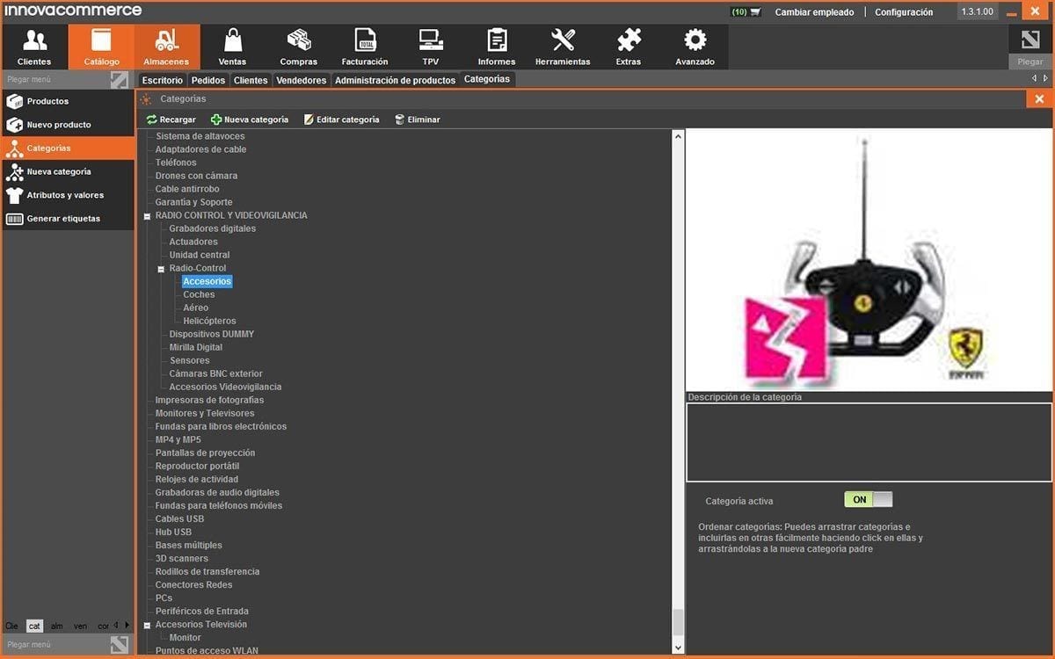The width and height of the screenshot is (1055, 659).
Task: Toggle the Categoría activa ON switch
Action: (x=868, y=500)
